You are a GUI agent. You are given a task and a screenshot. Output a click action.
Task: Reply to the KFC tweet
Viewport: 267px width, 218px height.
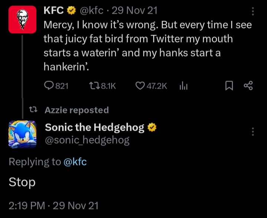tap(49, 86)
